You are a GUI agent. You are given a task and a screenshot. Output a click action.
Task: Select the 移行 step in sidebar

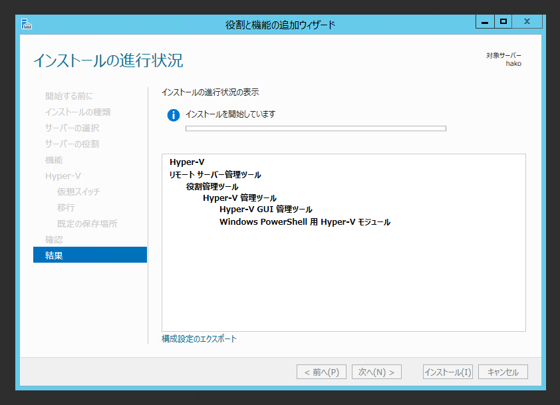(66, 207)
